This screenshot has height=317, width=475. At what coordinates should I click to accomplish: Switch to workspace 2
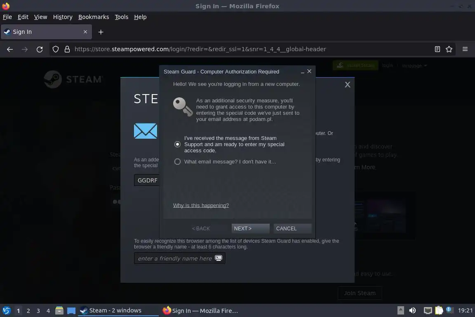28,311
